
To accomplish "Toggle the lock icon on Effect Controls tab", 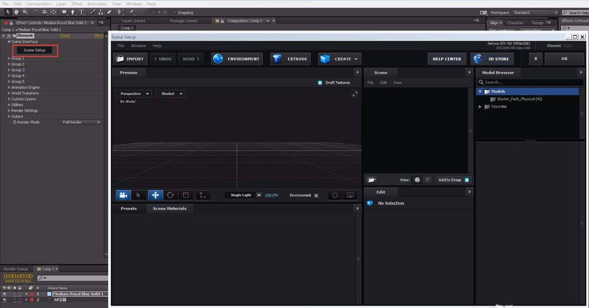I will (11, 23).
